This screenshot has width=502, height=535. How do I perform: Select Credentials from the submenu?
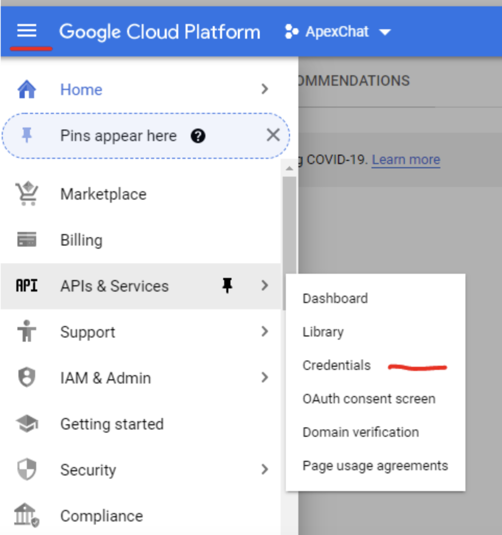point(336,366)
